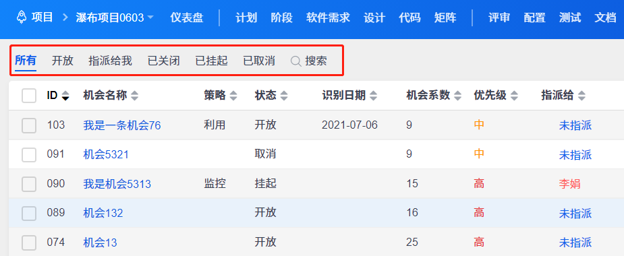Toggle the select-all header checkbox
The width and height of the screenshot is (624, 256).
[x=29, y=96]
